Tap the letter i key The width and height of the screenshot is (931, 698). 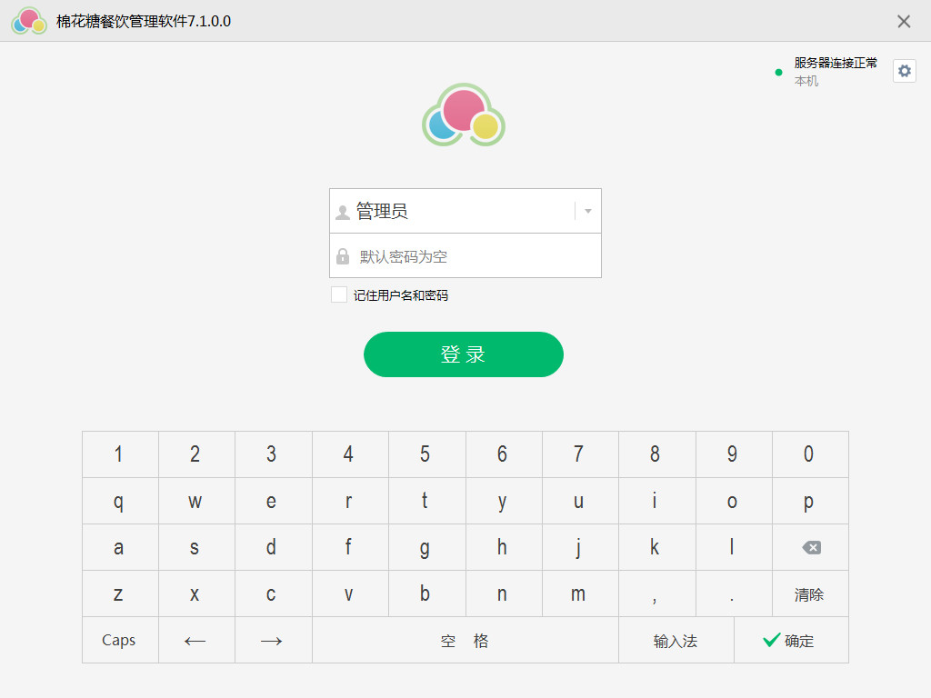pos(657,501)
